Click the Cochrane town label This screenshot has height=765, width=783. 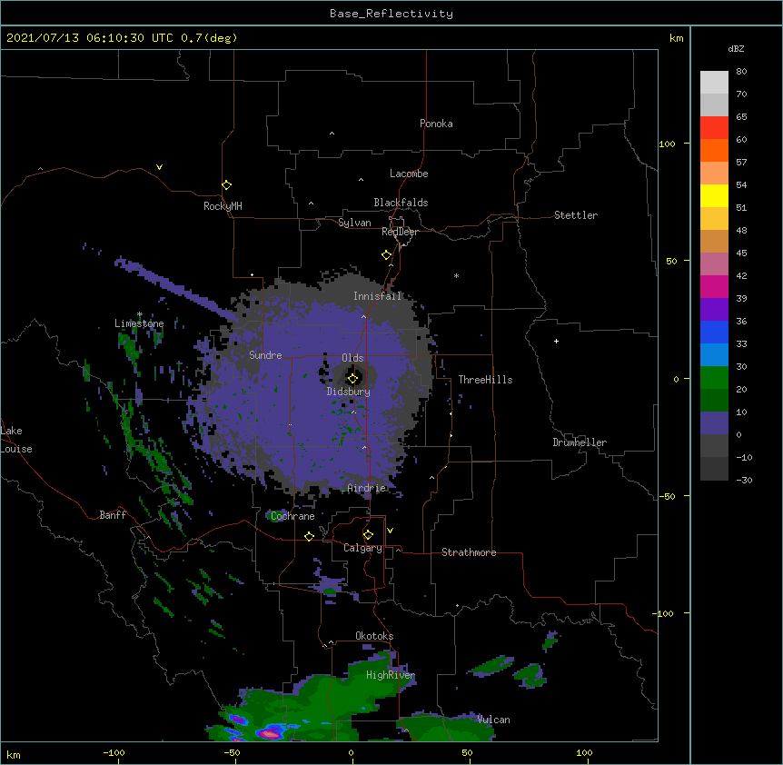click(292, 516)
